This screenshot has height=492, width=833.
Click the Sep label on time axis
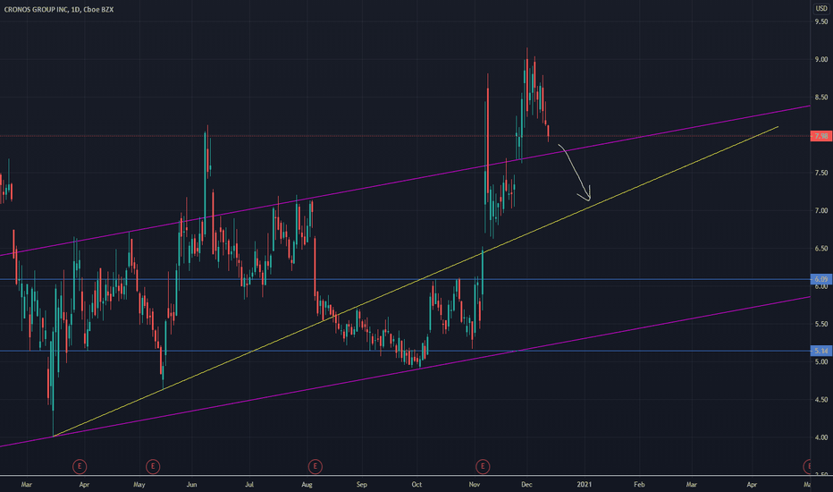tap(362, 485)
